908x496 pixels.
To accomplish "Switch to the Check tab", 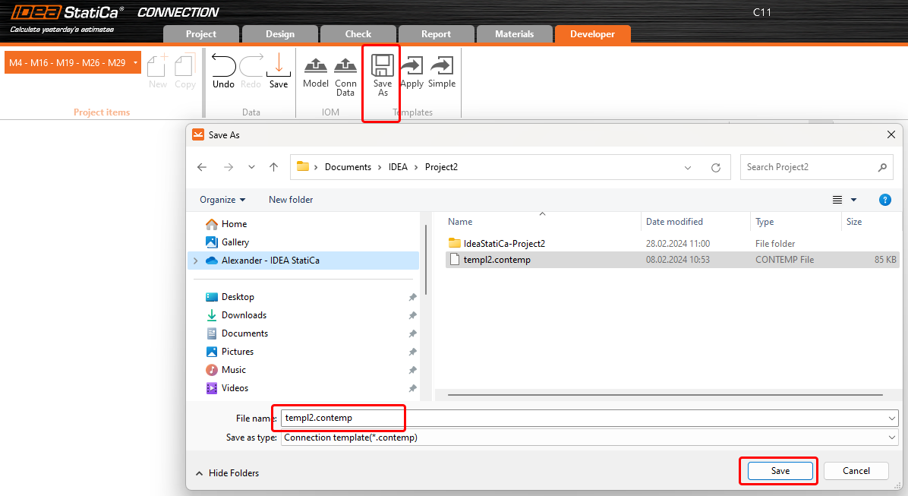I will click(x=358, y=34).
